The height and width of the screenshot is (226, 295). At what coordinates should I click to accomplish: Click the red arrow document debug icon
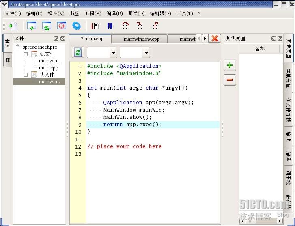point(95,26)
